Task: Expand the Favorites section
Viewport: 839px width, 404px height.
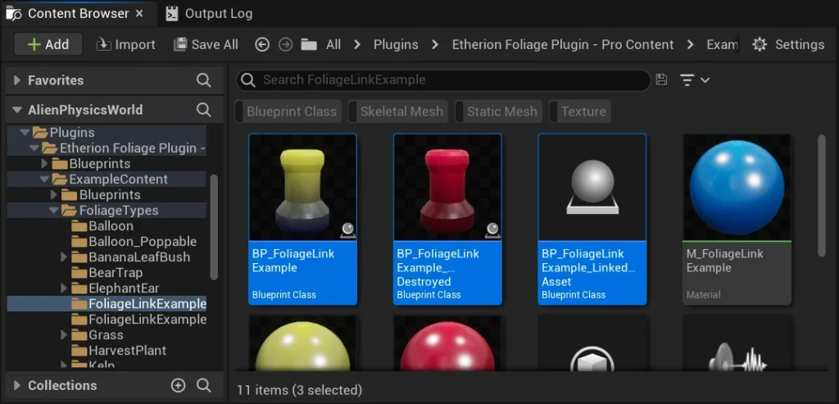Action: 16,80
